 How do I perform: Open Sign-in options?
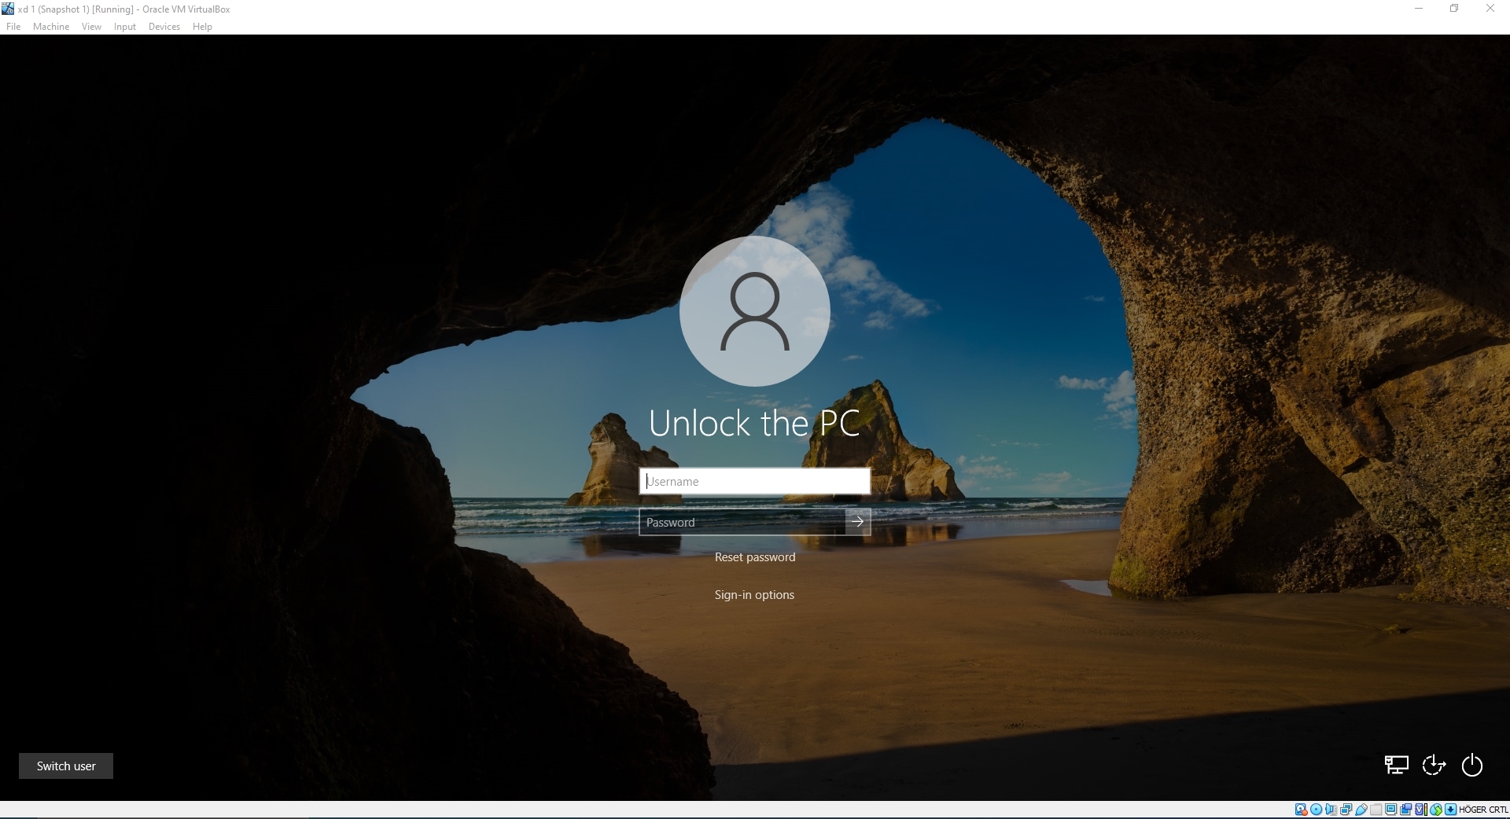coord(754,595)
